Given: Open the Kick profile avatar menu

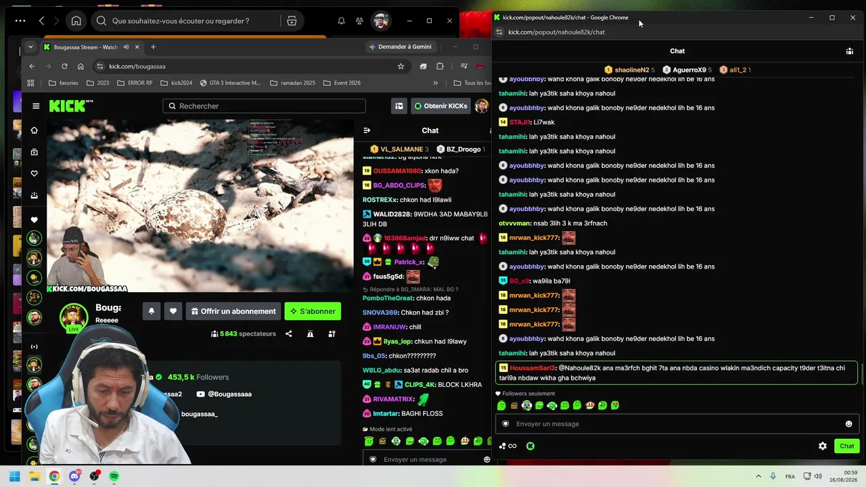Looking at the screenshot, I should coord(482,106).
